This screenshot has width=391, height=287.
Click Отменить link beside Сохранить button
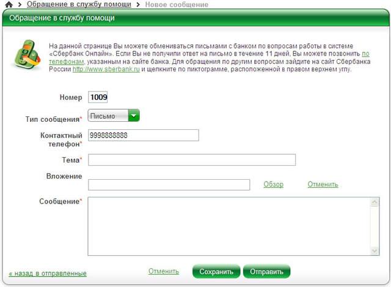tap(164, 271)
